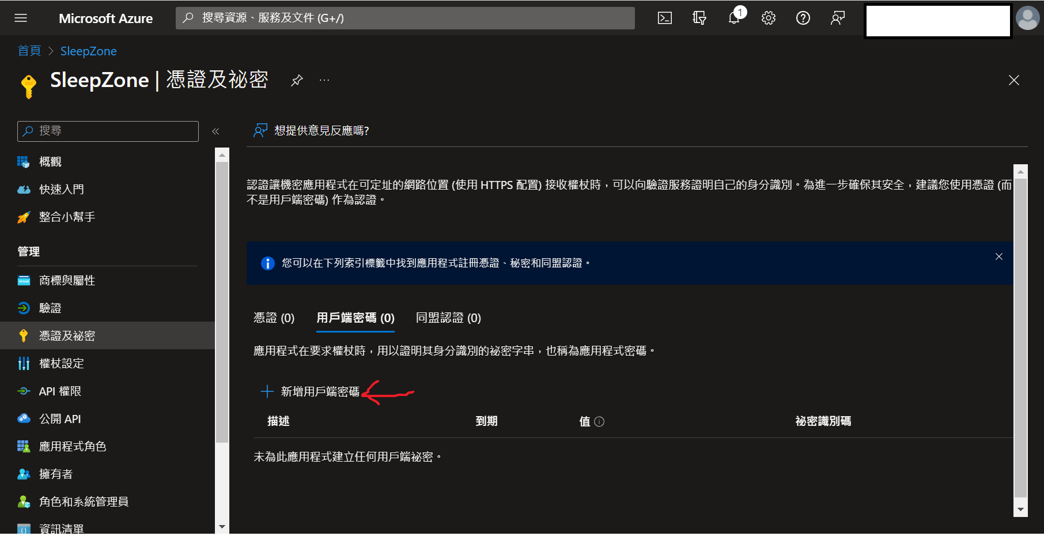Image resolution: width=1044 pixels, height=536 pixels.
Task: Click the sidebar scroll up arrow
Action: pyautogui.click(x=222, y=154)
